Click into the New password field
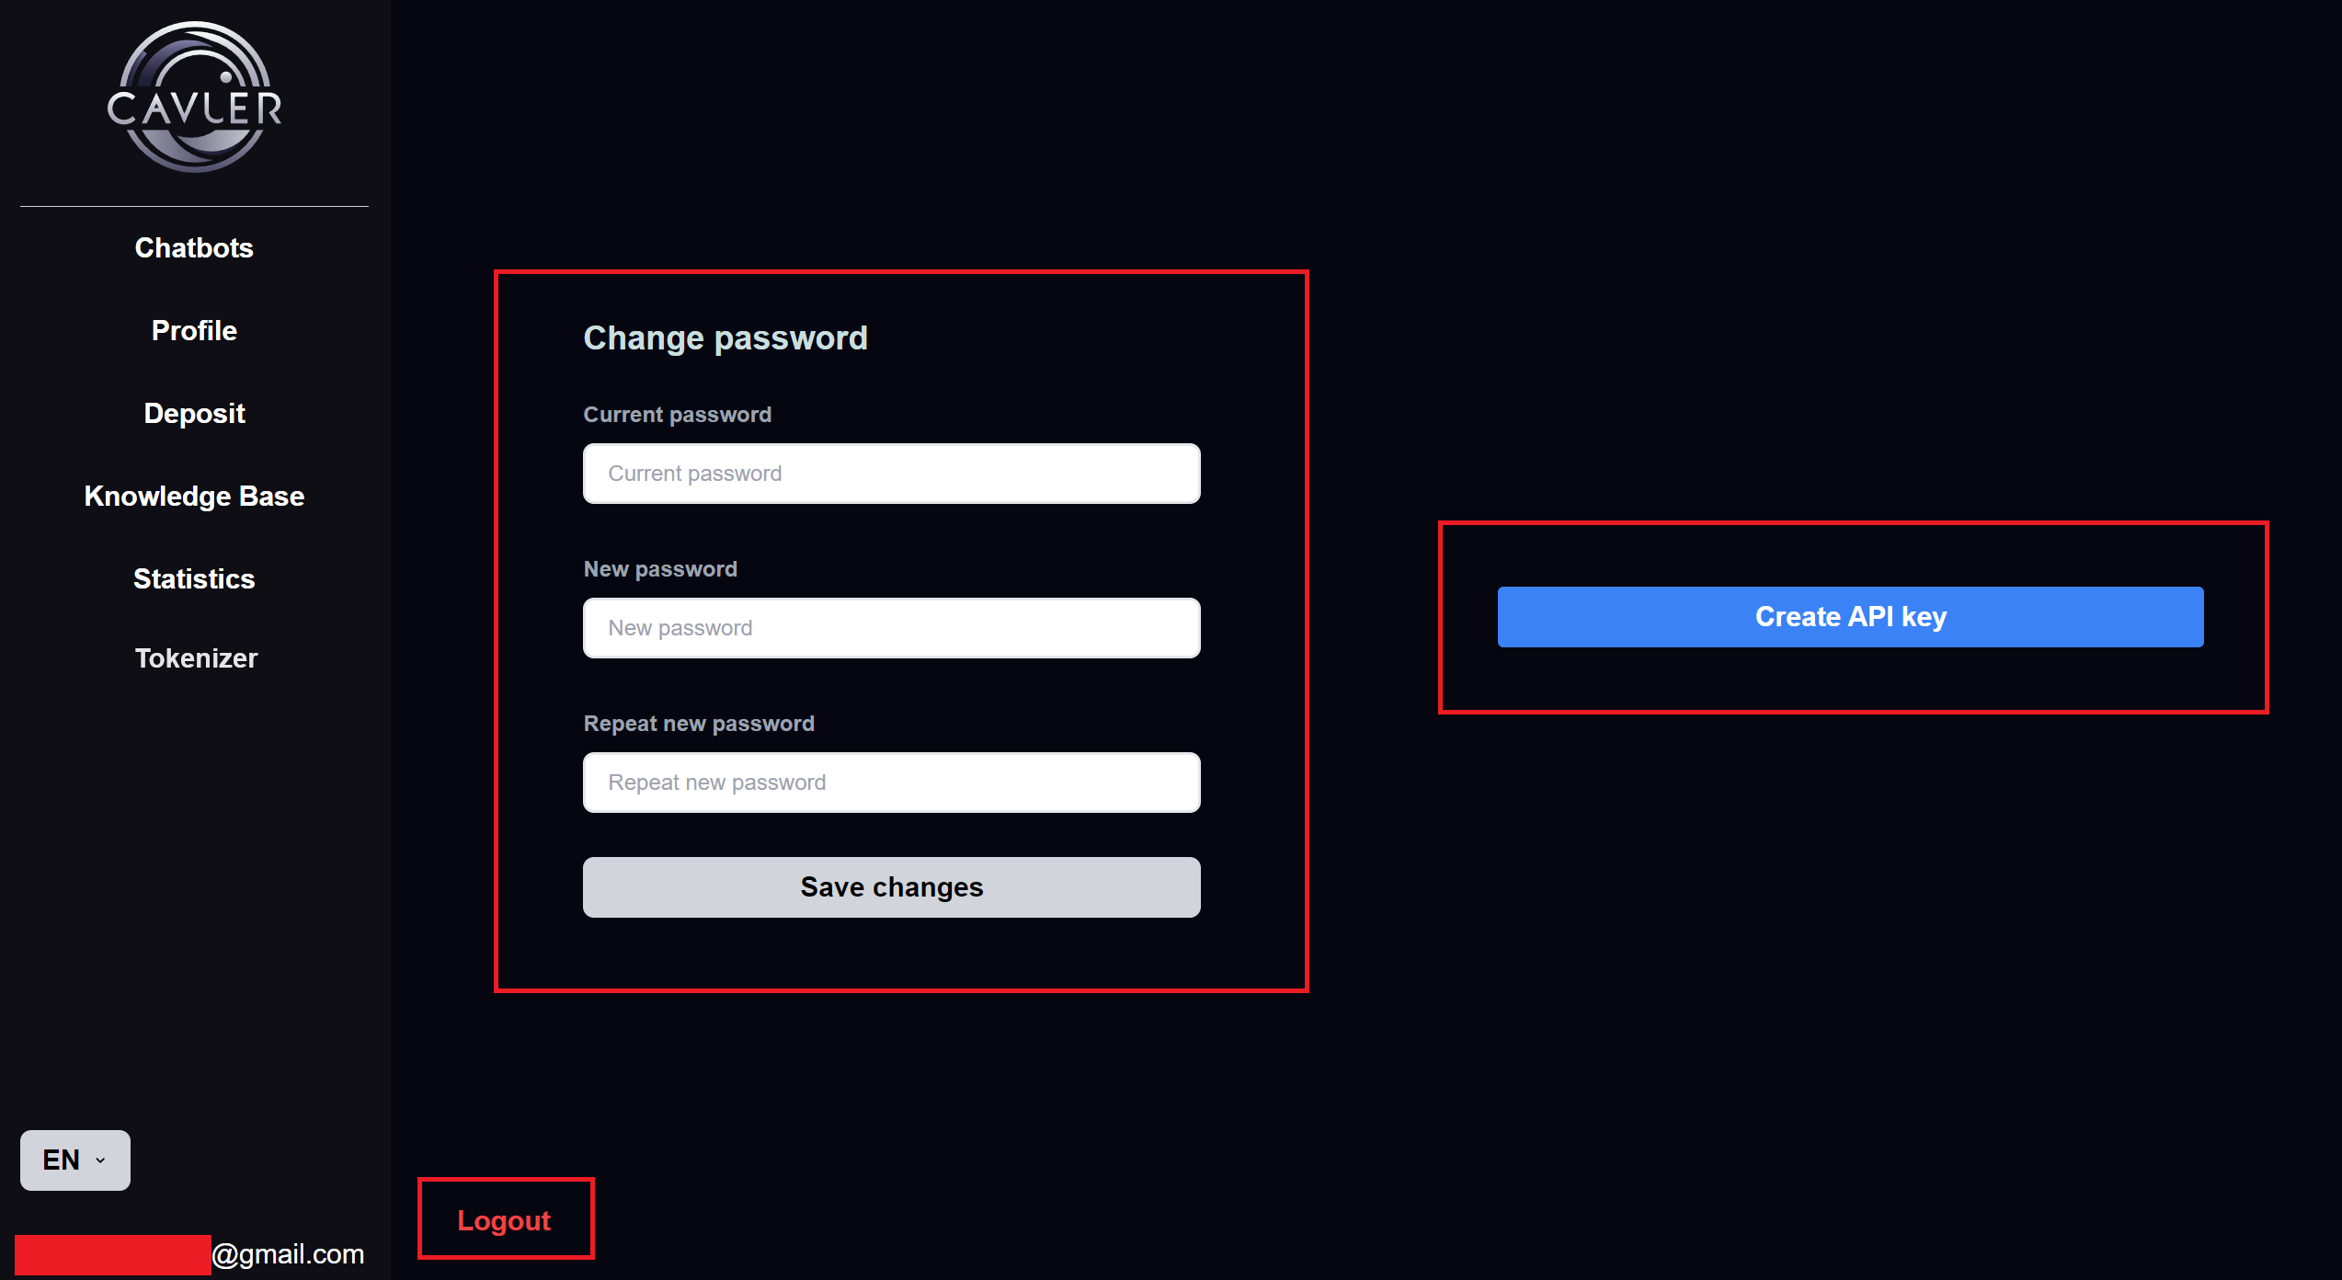The width and height of the screenshot is (2342, 1280). click(x=892, y=628)
